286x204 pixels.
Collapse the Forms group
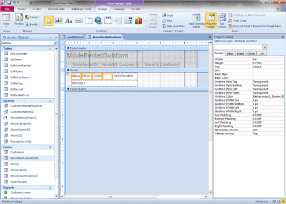point(50,147)
